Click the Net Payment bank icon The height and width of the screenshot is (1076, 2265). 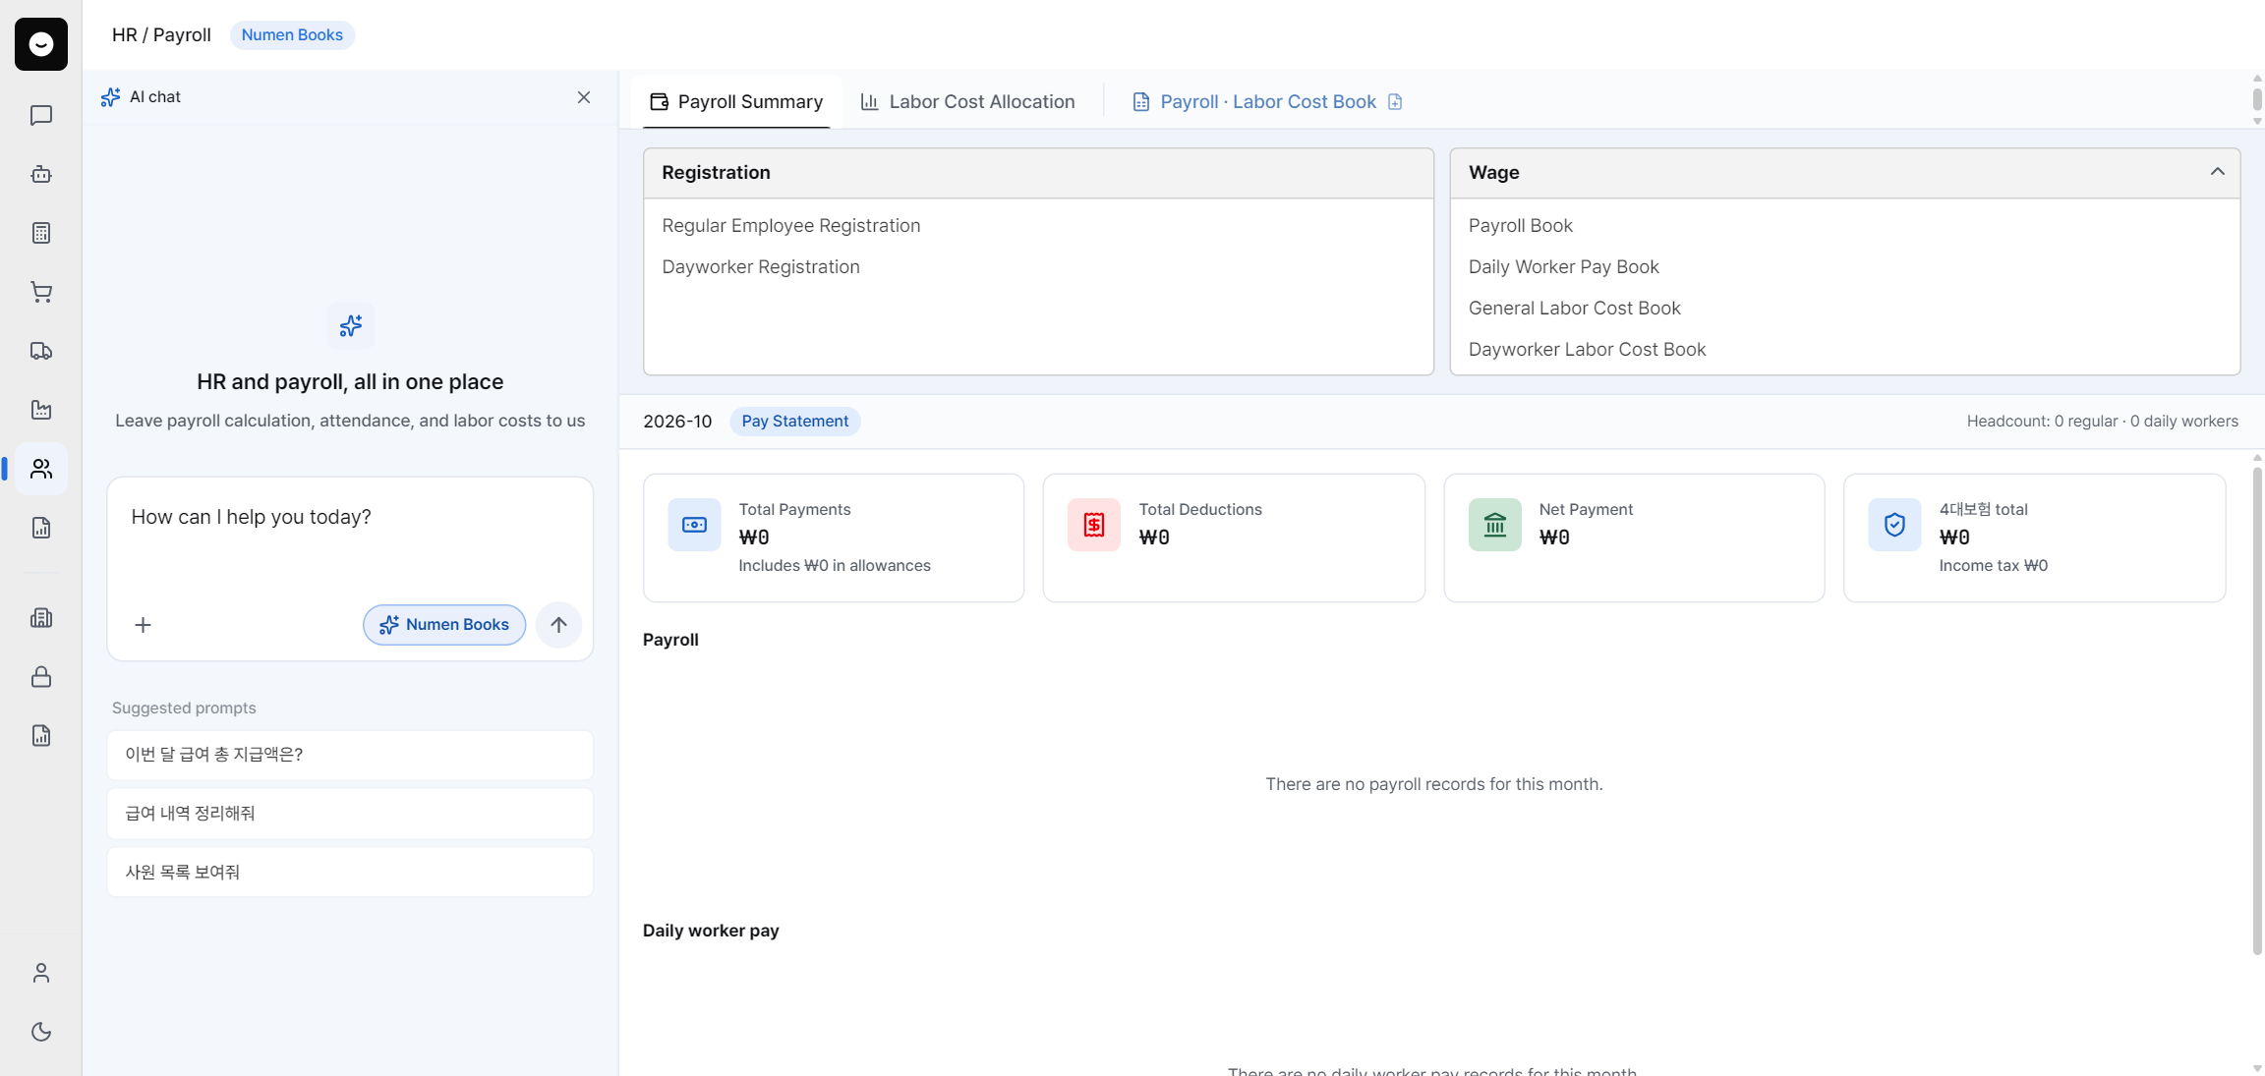click(x=1494, y=525)
